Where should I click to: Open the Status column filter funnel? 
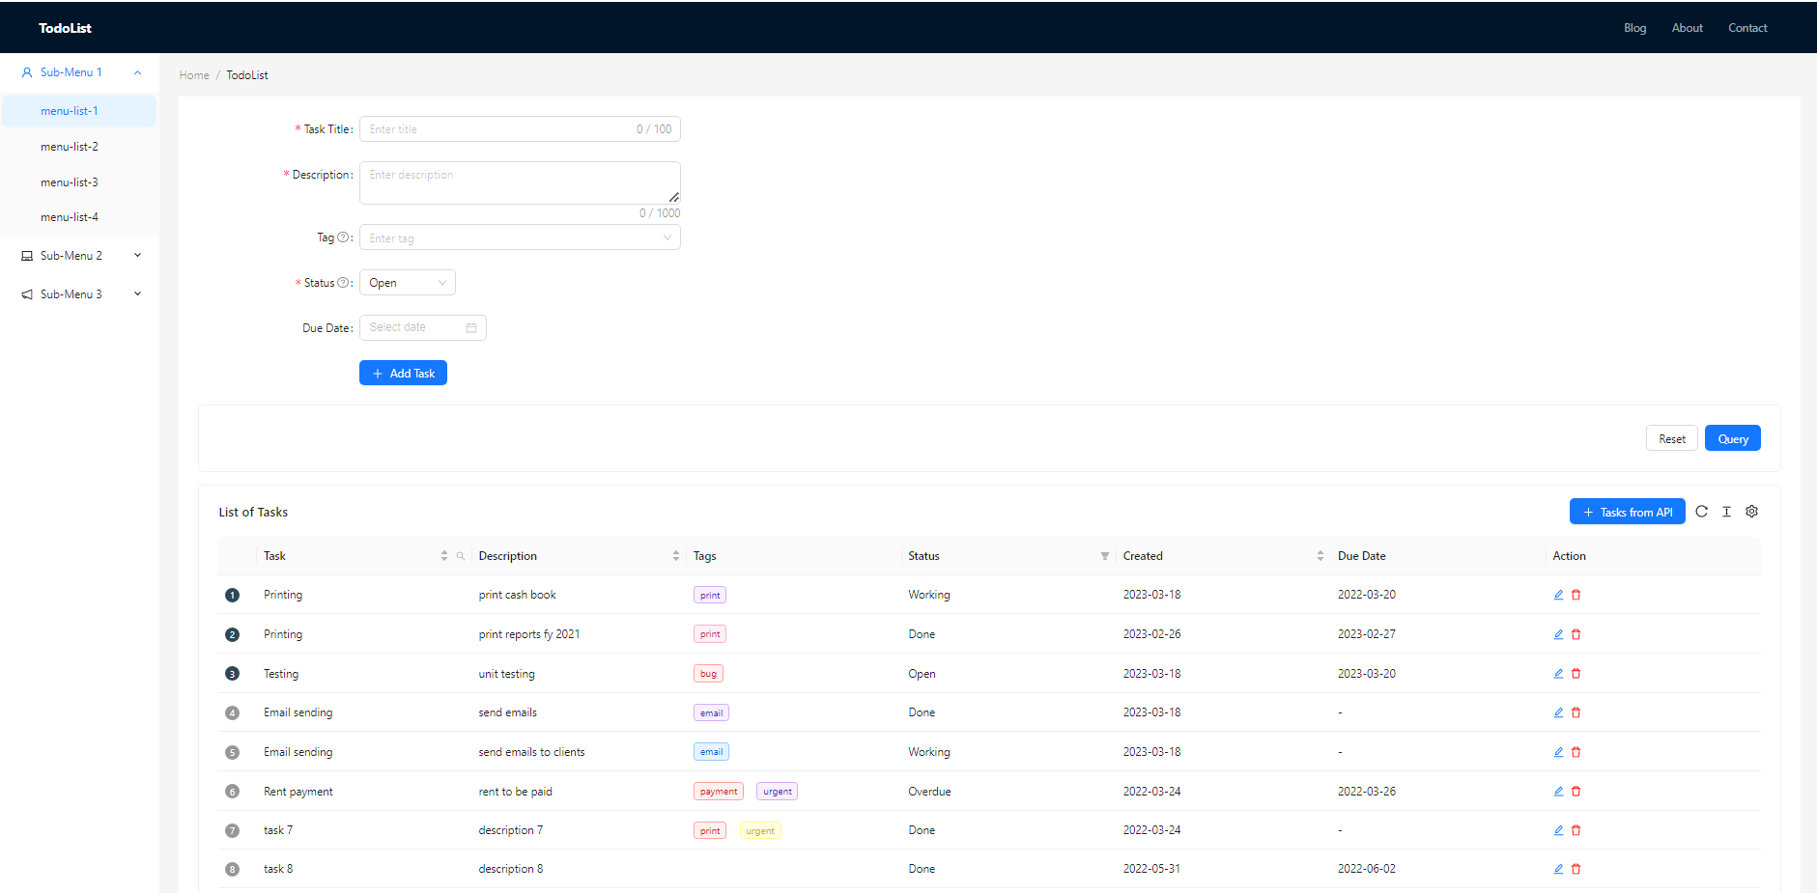[1104, 557]
